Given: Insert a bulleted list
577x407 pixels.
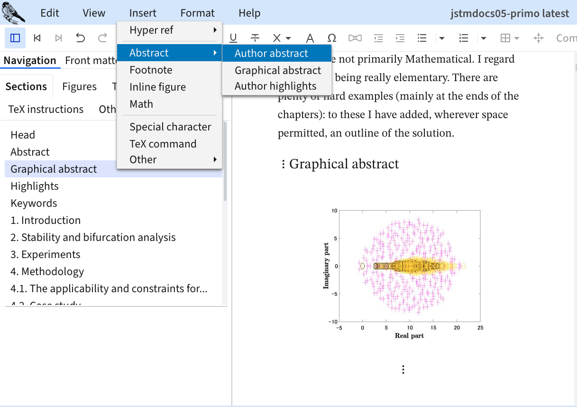Looking at the screenshot, I should (421, 38).
